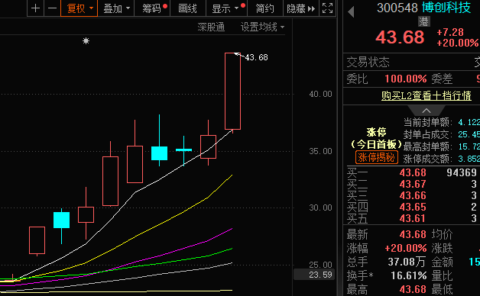Hide side panel with 隐藏 button
Viewport: 480px width, 296px height.
tap(300, 8)
